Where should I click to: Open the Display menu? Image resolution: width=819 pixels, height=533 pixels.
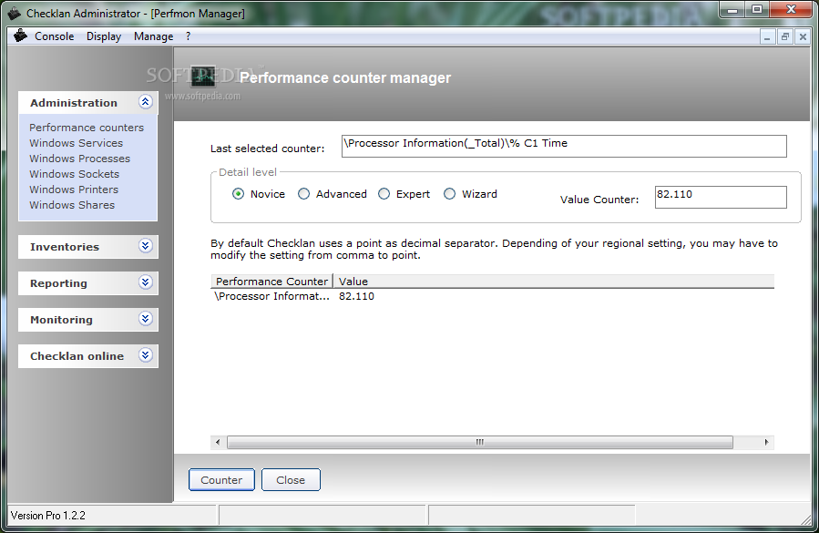(104, 36)
